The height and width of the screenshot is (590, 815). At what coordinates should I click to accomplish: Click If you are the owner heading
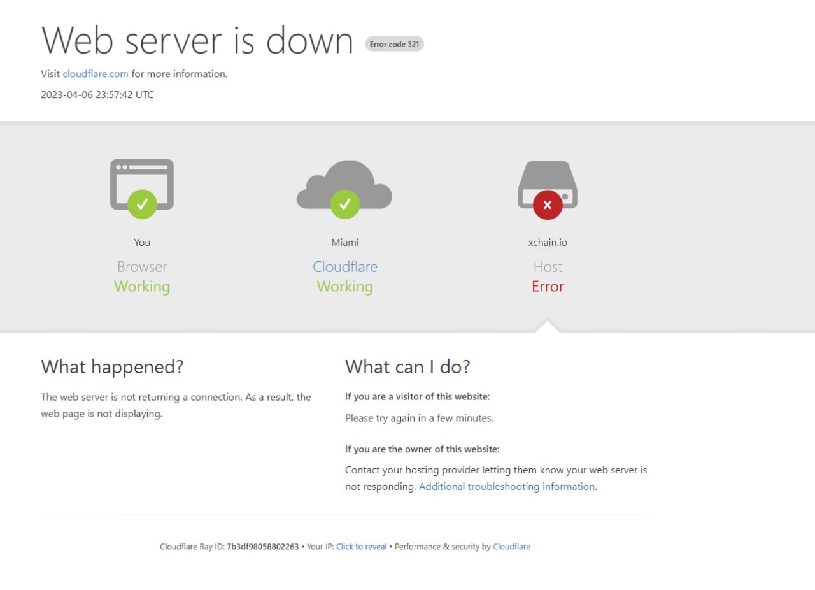422,449
